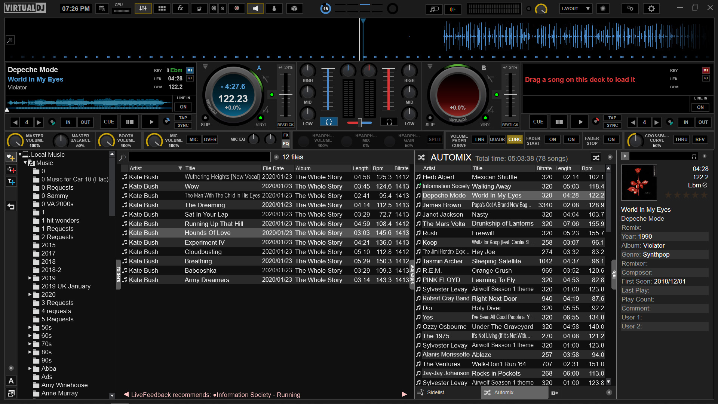718x404 pixels.
Task: Toggle deck A LINE IN ON button
Action: coord(183,107)
